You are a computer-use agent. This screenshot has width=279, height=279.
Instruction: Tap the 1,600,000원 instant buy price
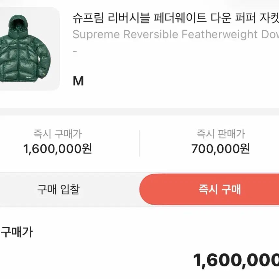click(x=57, y=149)
